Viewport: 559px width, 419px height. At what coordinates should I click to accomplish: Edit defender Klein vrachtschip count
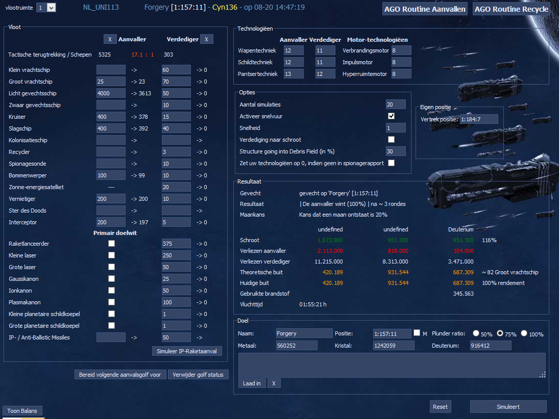coord(176,70)
